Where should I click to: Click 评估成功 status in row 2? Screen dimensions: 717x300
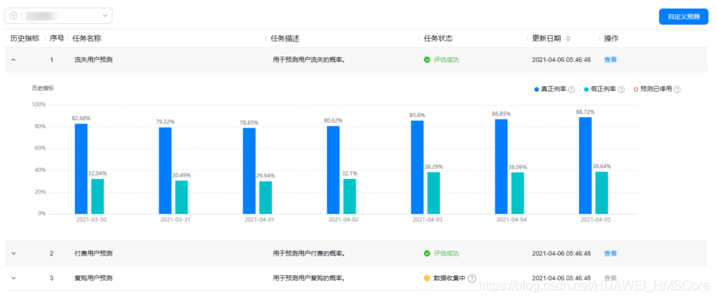[x=447, y=254]
